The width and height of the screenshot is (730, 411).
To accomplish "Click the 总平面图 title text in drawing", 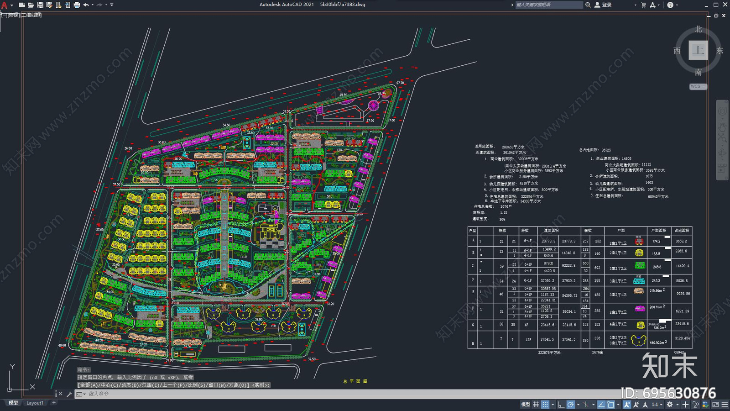I will [355, 381].
